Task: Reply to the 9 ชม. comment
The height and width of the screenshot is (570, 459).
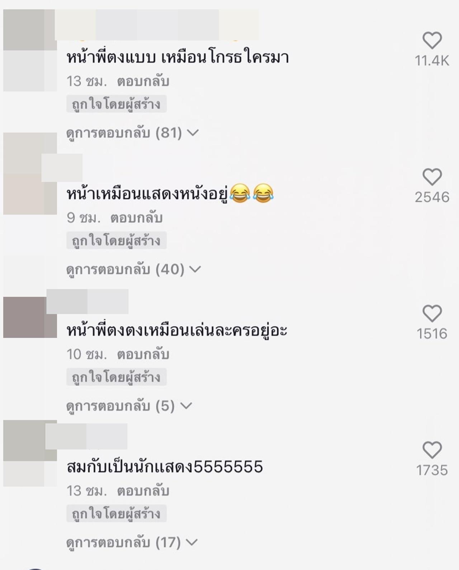Action: point(136,218)
